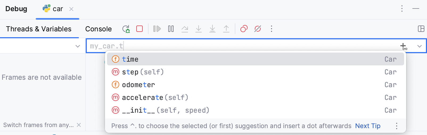
Task: Resume program execution
Action: coord(157,29)
